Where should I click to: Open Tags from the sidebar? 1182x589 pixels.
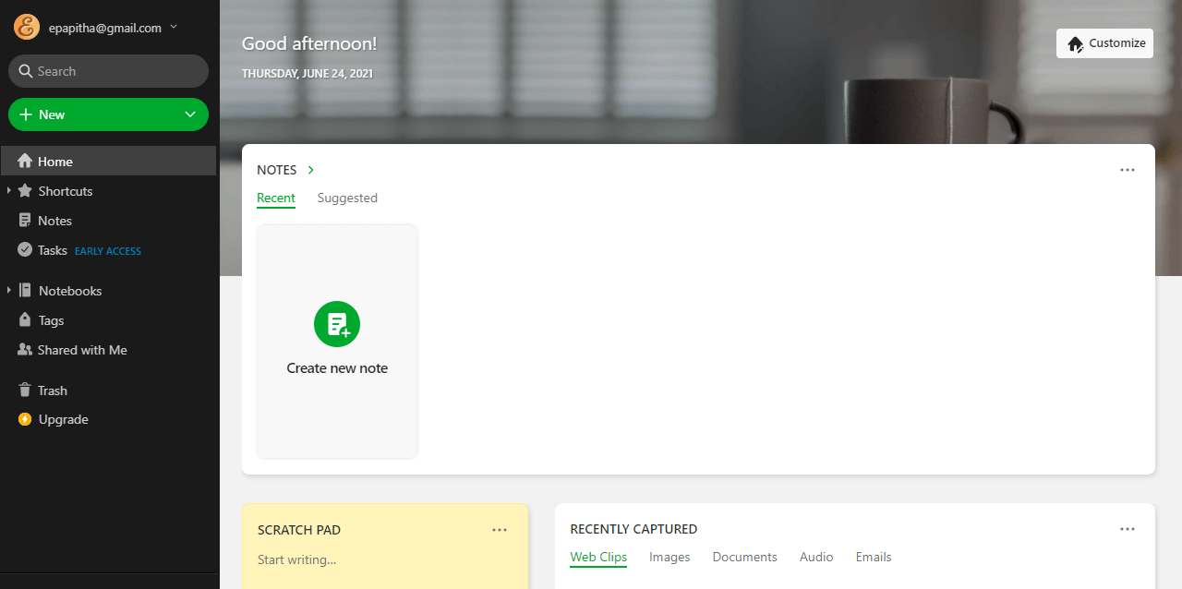(x=49, y=319)
